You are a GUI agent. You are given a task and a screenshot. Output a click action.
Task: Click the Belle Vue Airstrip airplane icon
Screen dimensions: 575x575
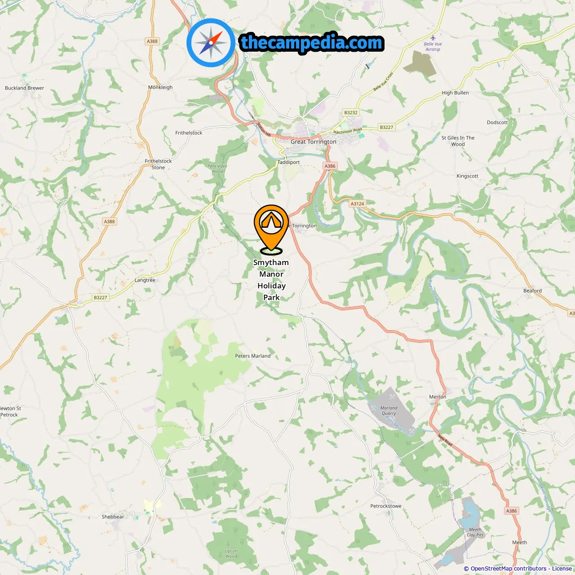(x=433, y=38)
